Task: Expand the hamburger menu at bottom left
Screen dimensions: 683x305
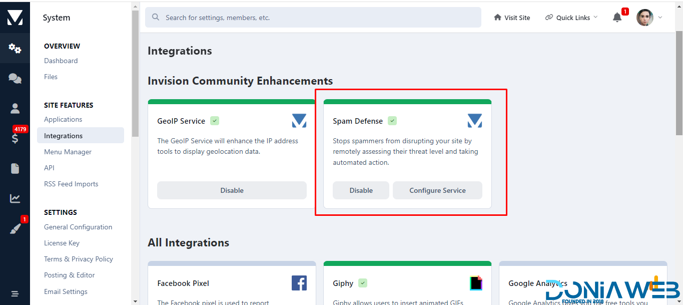Action: coord(15,293)
